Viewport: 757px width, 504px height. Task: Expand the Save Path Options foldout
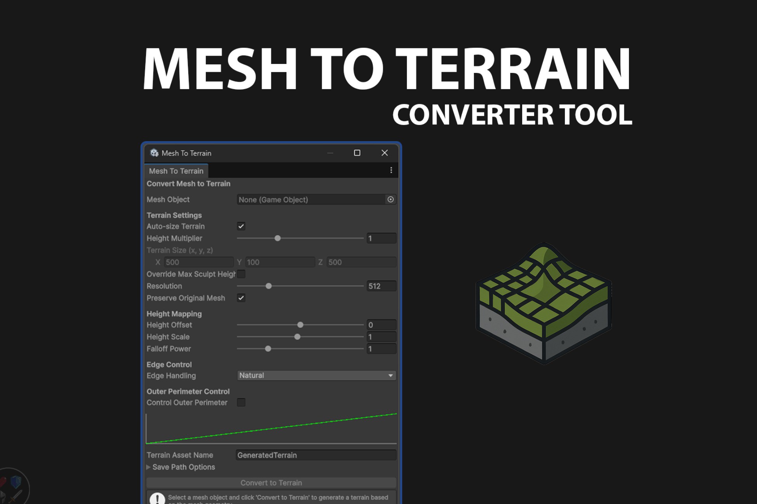coord(149,467)
